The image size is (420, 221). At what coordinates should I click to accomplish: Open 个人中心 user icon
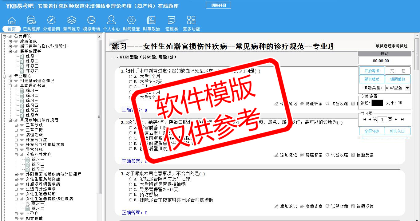[x=111, y=21]
